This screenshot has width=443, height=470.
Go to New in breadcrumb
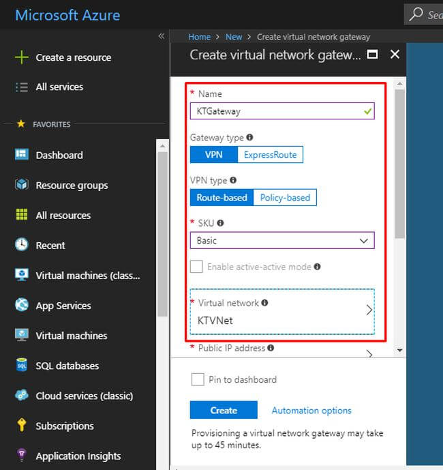point(234,37)
